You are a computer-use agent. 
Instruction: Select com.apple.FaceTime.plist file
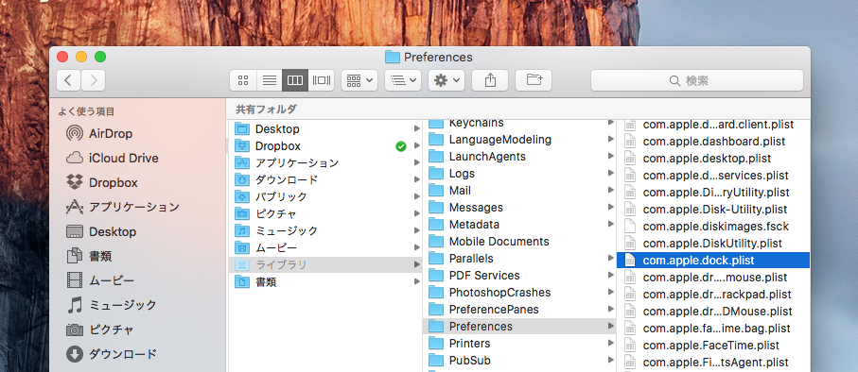pyautogui.click(x=713, y=346)
